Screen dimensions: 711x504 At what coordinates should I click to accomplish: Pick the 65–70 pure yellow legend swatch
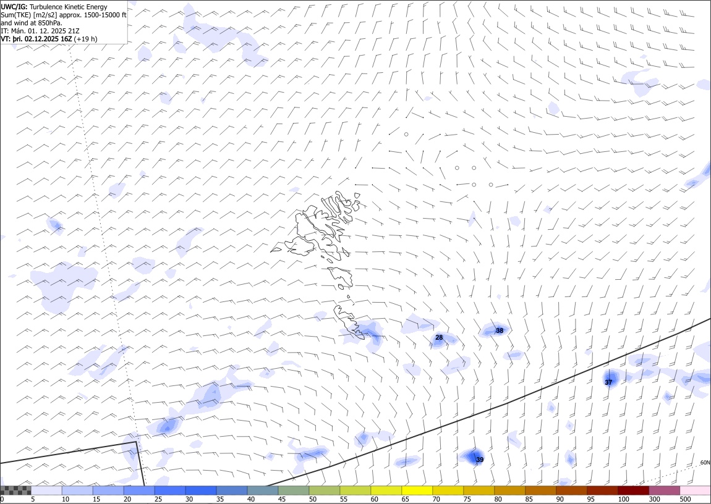tap(417, 490)
